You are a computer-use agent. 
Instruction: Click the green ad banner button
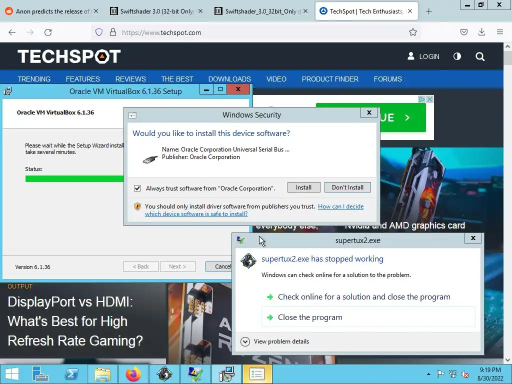point(402,118)
